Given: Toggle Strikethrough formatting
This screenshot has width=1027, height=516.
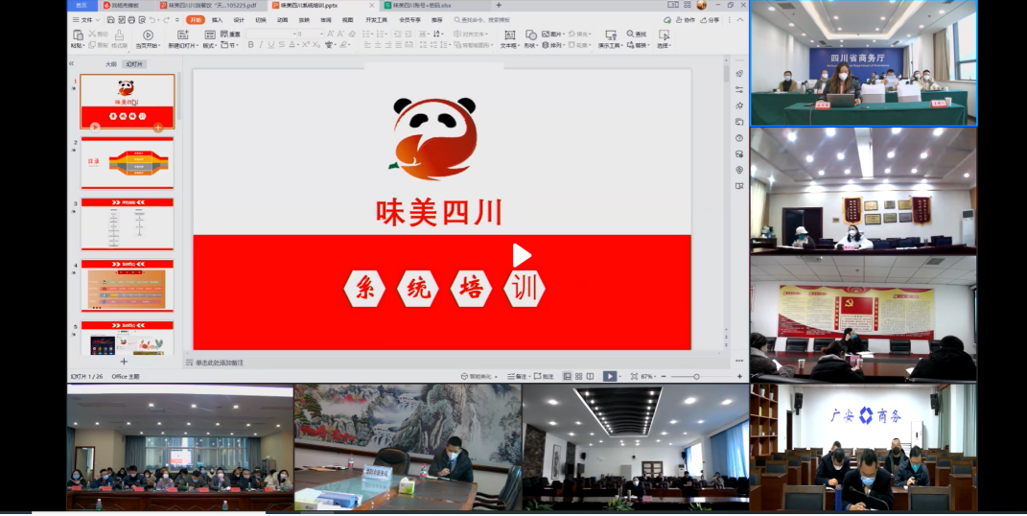Looking at the screenshot, I should click(x=282, y=45).
